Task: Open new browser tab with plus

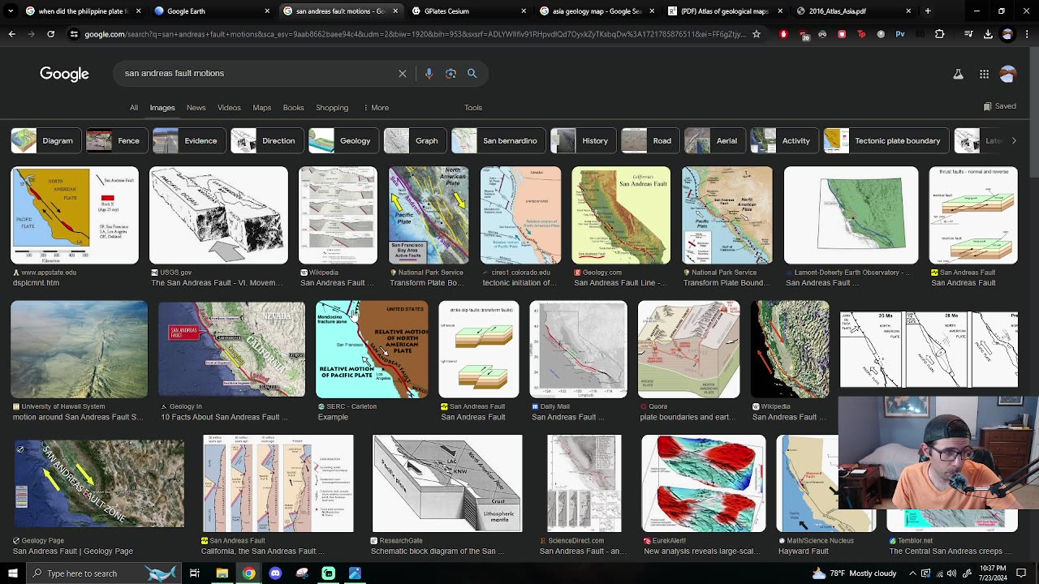Action: coord(928,11)
